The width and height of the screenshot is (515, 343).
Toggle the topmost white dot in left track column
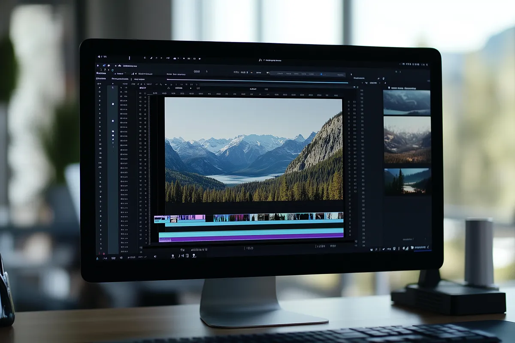[x=113, y=104]
